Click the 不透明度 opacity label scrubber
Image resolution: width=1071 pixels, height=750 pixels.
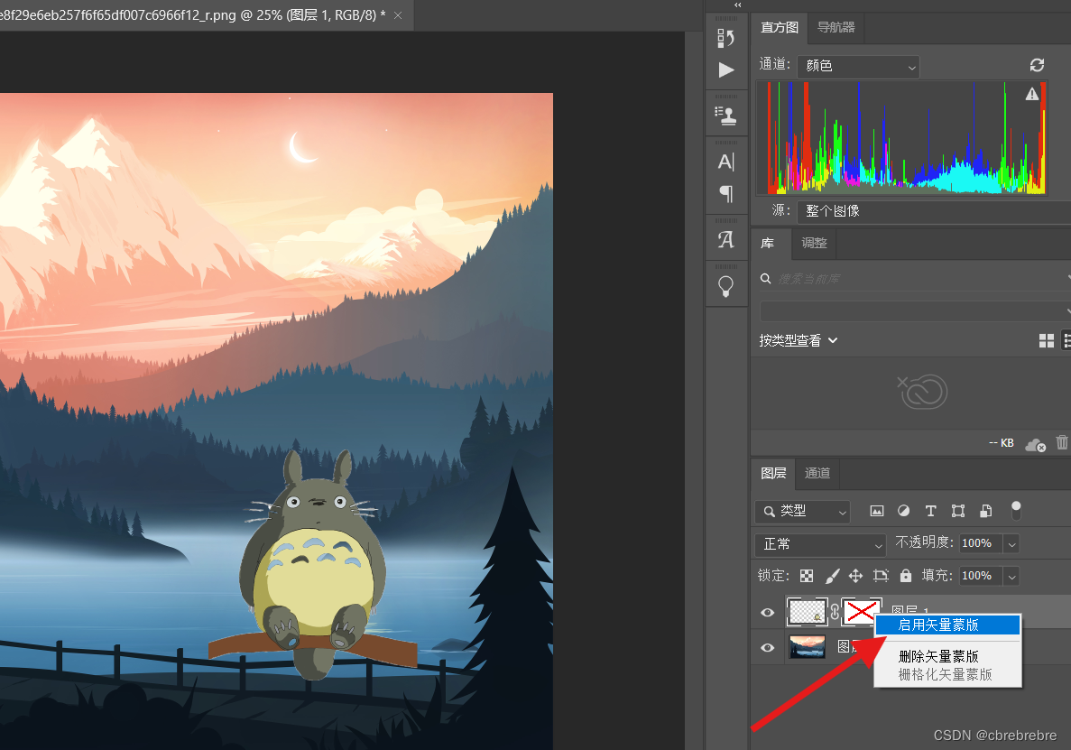coord(924,542)
